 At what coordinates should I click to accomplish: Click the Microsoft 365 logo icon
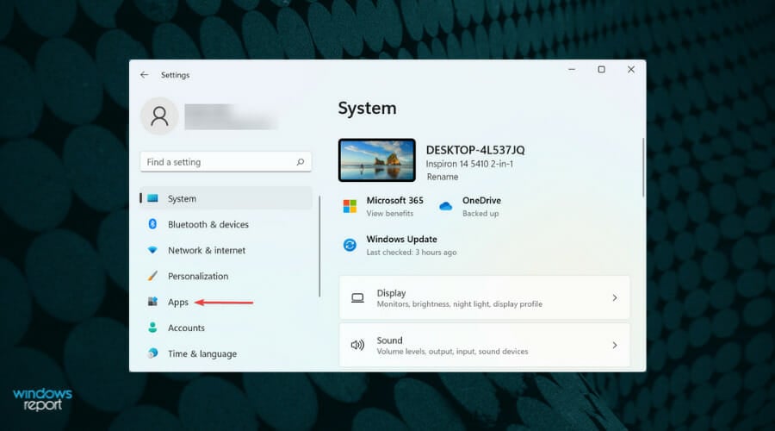[x=350, y=206]
